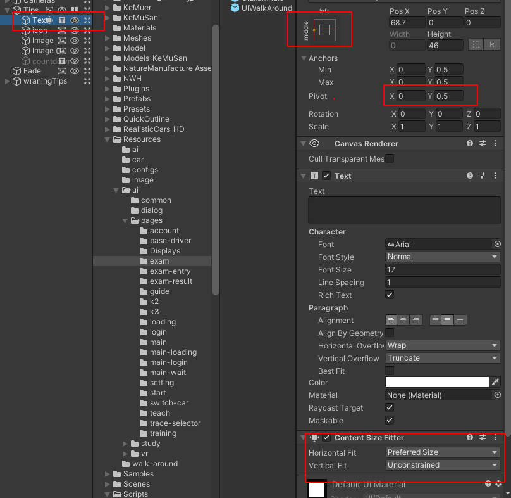The width and height of the screenshot is (511, 498).
Task: Open the anchor preset box (middle/left)
Action: 324,30
